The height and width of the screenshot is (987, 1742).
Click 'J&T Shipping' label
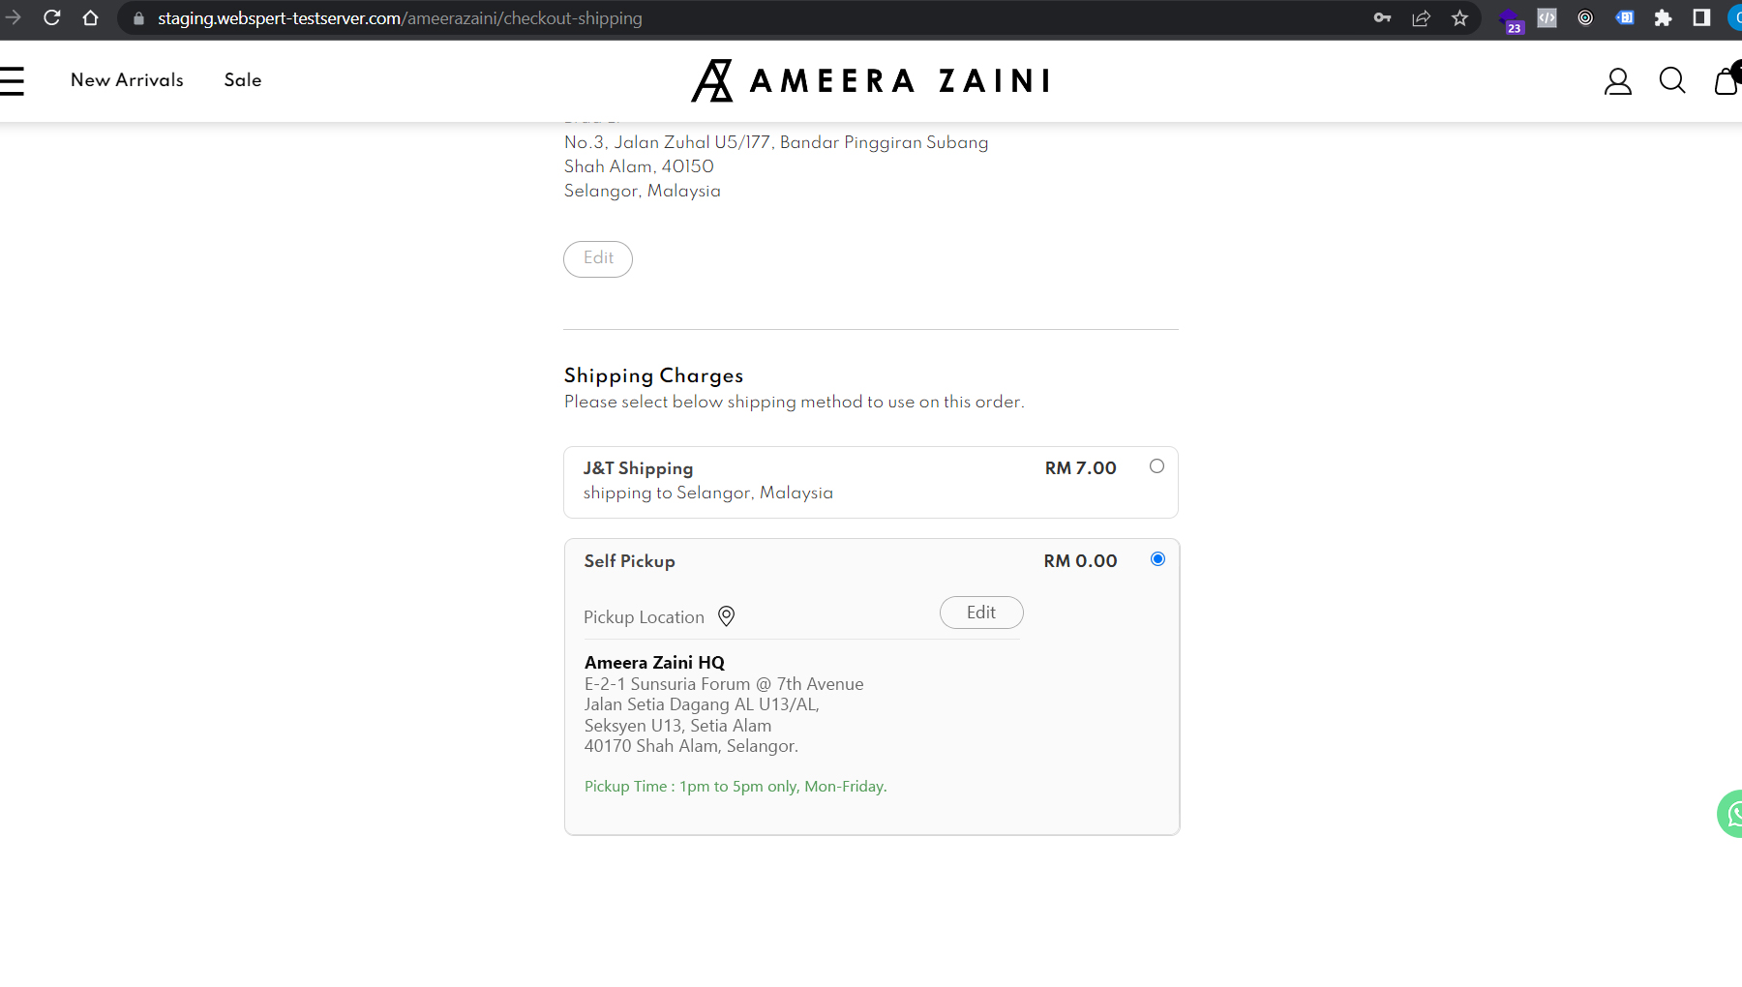coord(639,468)
